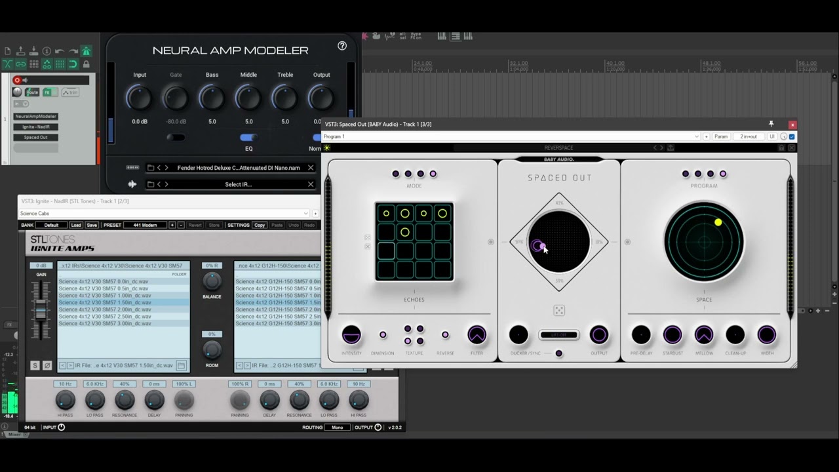Image resolution: width=839 pixels, height=472 pixels.
Task: Click the trim envelope button on track
Action: (70, 92)
